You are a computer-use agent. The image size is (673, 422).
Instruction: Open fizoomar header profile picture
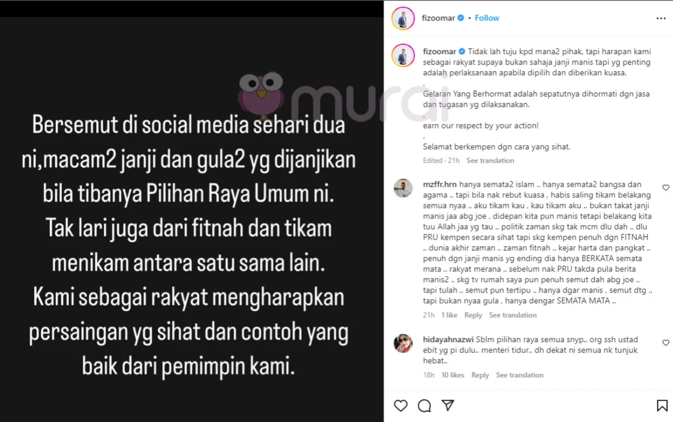[403, 18]
